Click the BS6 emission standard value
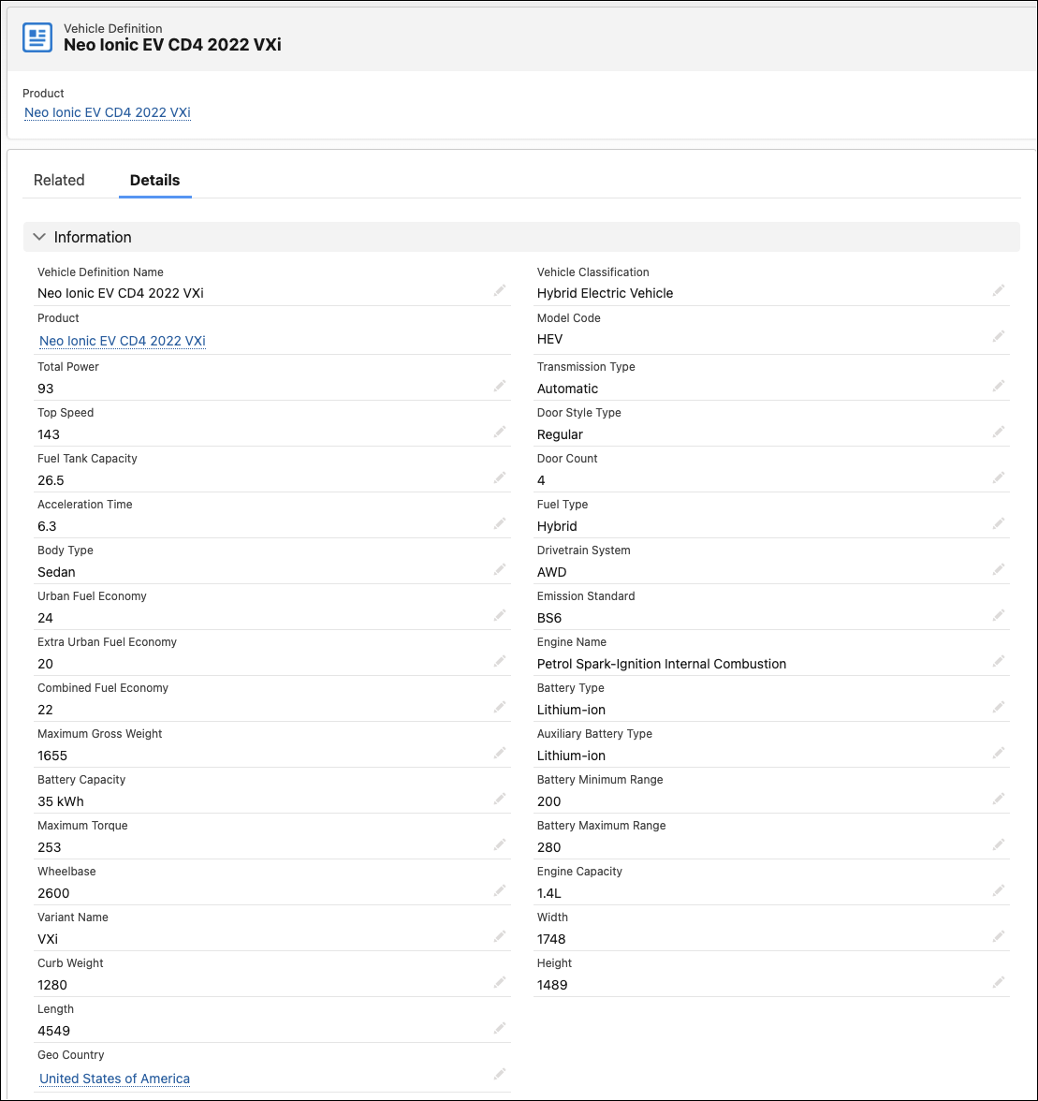This screenshot has height=1101, width=1038. pyautogui.click(x=549, y=618)
